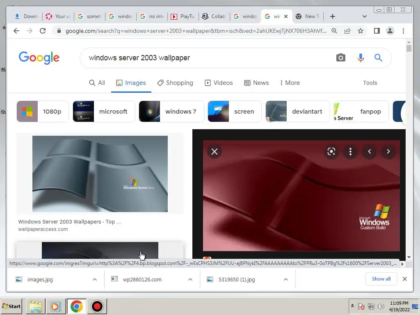The image size is (420, 315).
Task: Go back with the browser back arrow
Action: 16,31
